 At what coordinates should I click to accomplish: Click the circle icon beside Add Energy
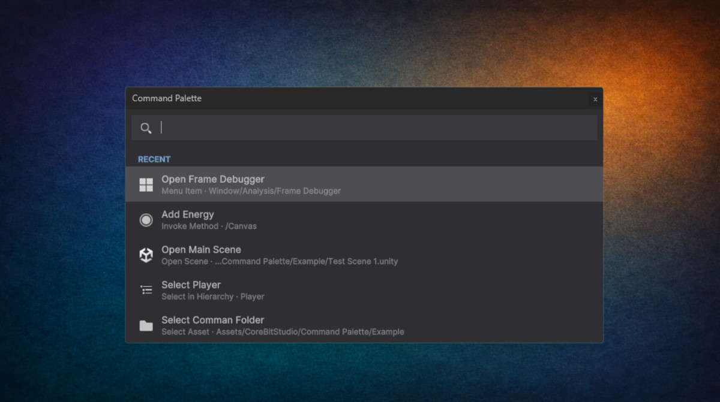coord(146,220)
